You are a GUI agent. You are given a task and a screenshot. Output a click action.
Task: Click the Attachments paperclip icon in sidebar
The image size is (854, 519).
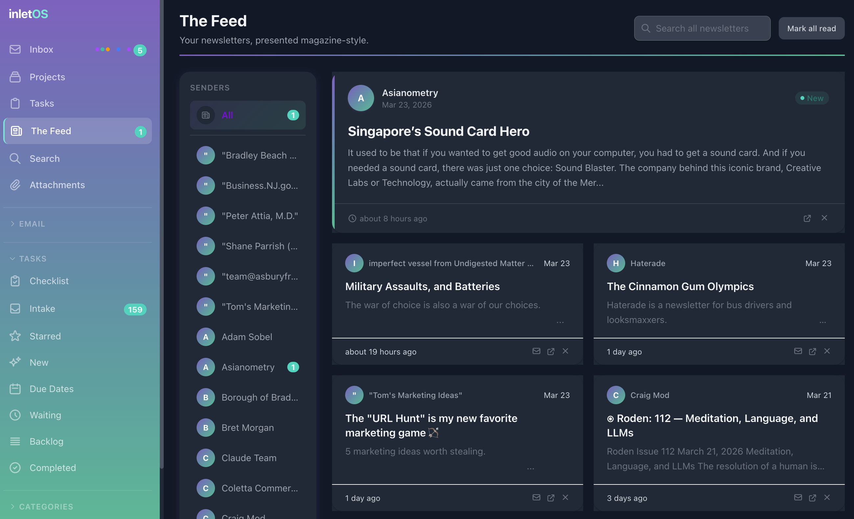[15, 185]
